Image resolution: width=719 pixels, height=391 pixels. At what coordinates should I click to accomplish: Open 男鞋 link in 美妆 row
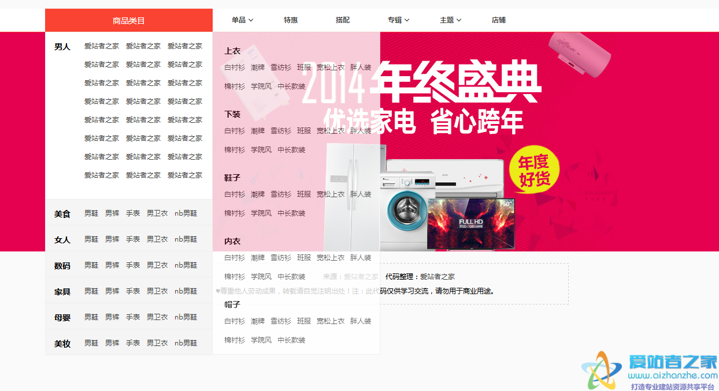click(x=91, y=343)
